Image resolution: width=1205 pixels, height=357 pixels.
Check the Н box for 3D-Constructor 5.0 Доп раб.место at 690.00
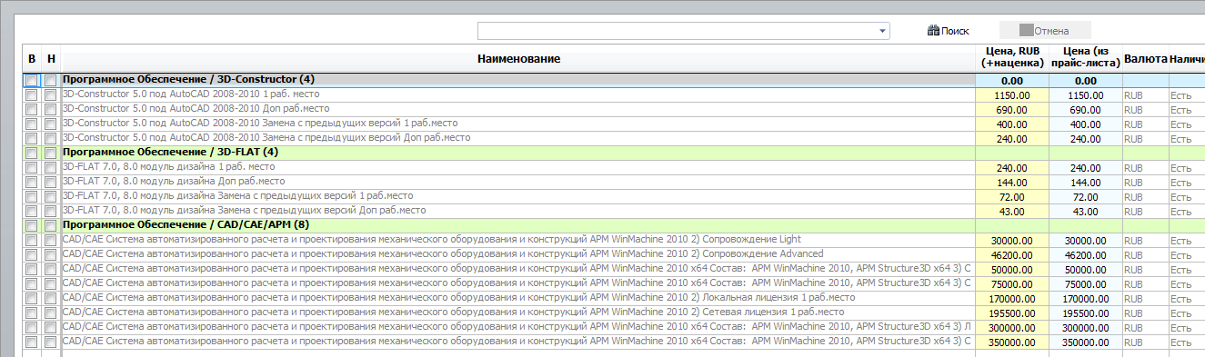(x=51, y=109)
